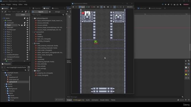This screenshot has width=191, height=107.
Task: Click the FileSystem split mode icon
Action: coord(29,67)
